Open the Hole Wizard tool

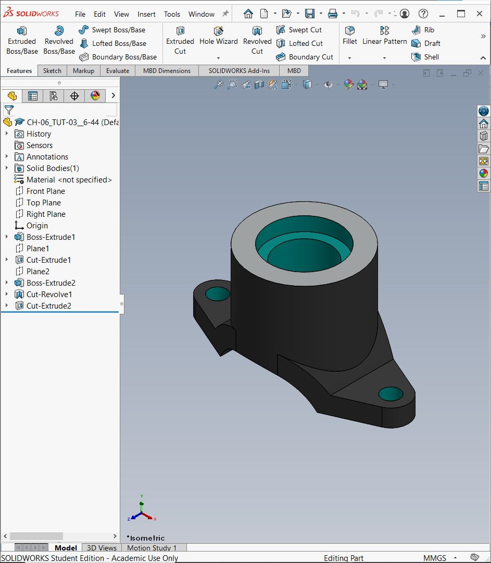(218, 36)
